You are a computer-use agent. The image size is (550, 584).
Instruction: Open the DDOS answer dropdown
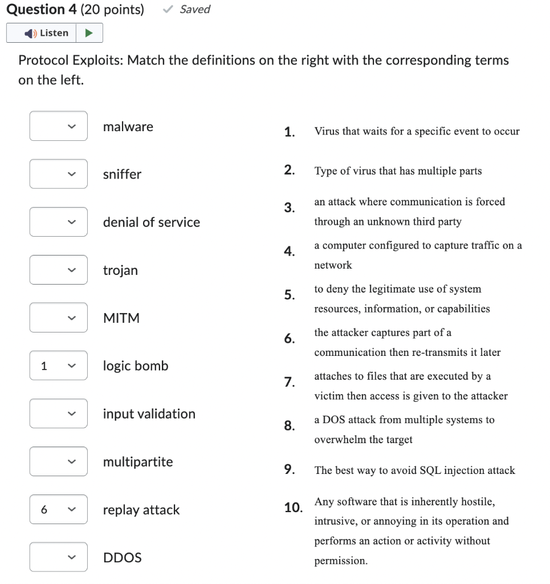pyautogui.click(x=58, y=557)
